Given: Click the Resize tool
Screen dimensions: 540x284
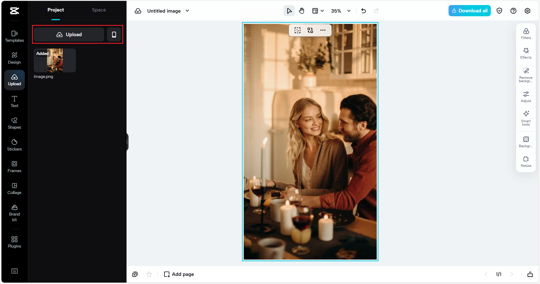Looking at the screenshot, I should 526,161.
